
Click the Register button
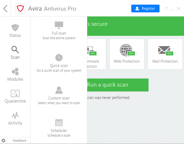click(x=145, y=8)
